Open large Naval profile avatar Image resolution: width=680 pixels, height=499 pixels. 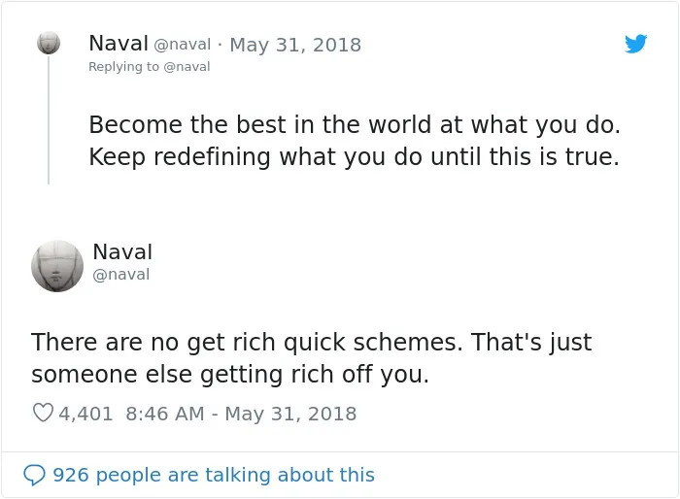click(x=57, y=266)
